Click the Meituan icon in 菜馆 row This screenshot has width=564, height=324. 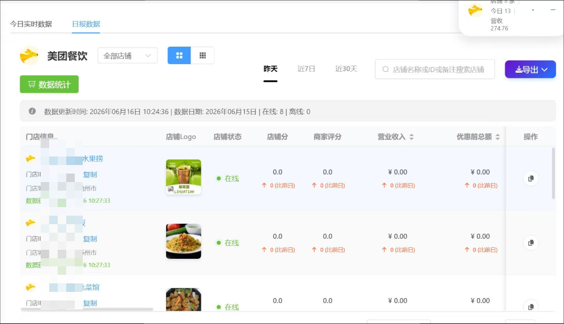pyautogui.click(x=31, y=287)
